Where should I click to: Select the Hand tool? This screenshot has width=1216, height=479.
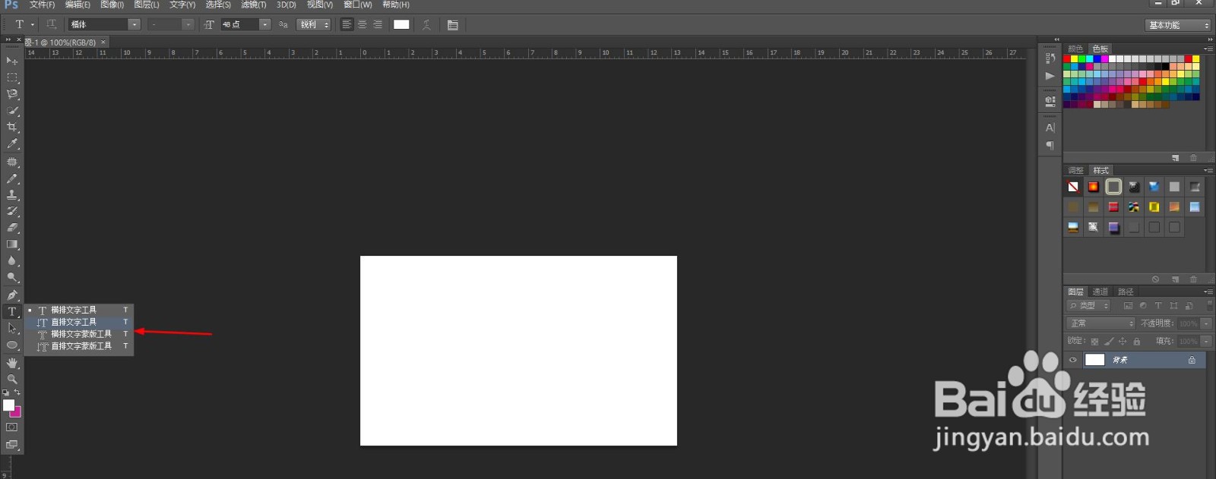coord(12,364)
